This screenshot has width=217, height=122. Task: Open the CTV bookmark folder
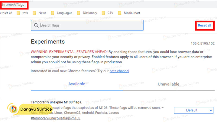108,13
